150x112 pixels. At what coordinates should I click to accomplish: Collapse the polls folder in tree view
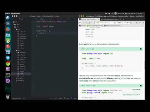pos(18,50)
